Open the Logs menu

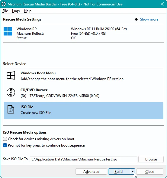pyautogui.click(x=16, y=11)
